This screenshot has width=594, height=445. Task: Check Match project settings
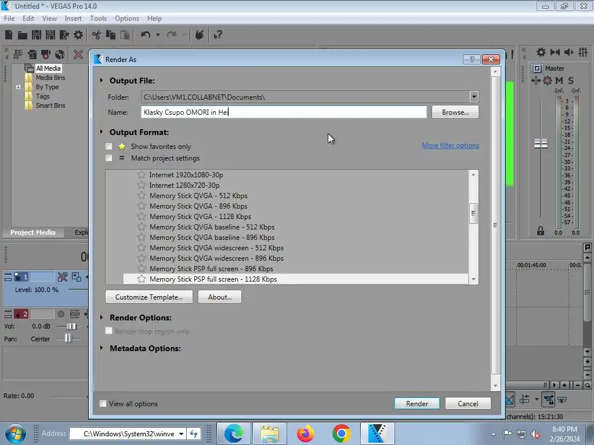108,158
